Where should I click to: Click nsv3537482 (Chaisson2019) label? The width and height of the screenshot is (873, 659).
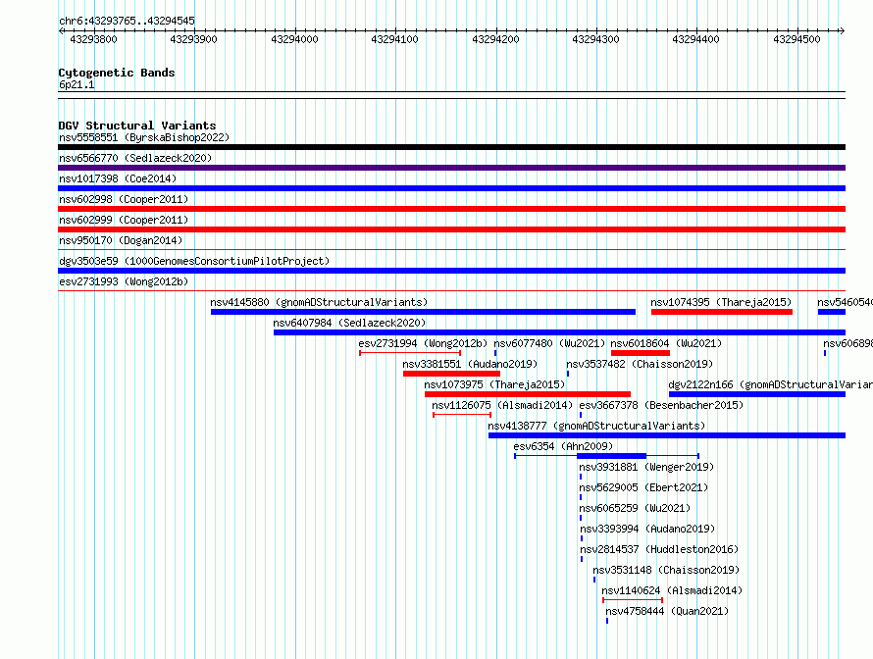[640, 364]
